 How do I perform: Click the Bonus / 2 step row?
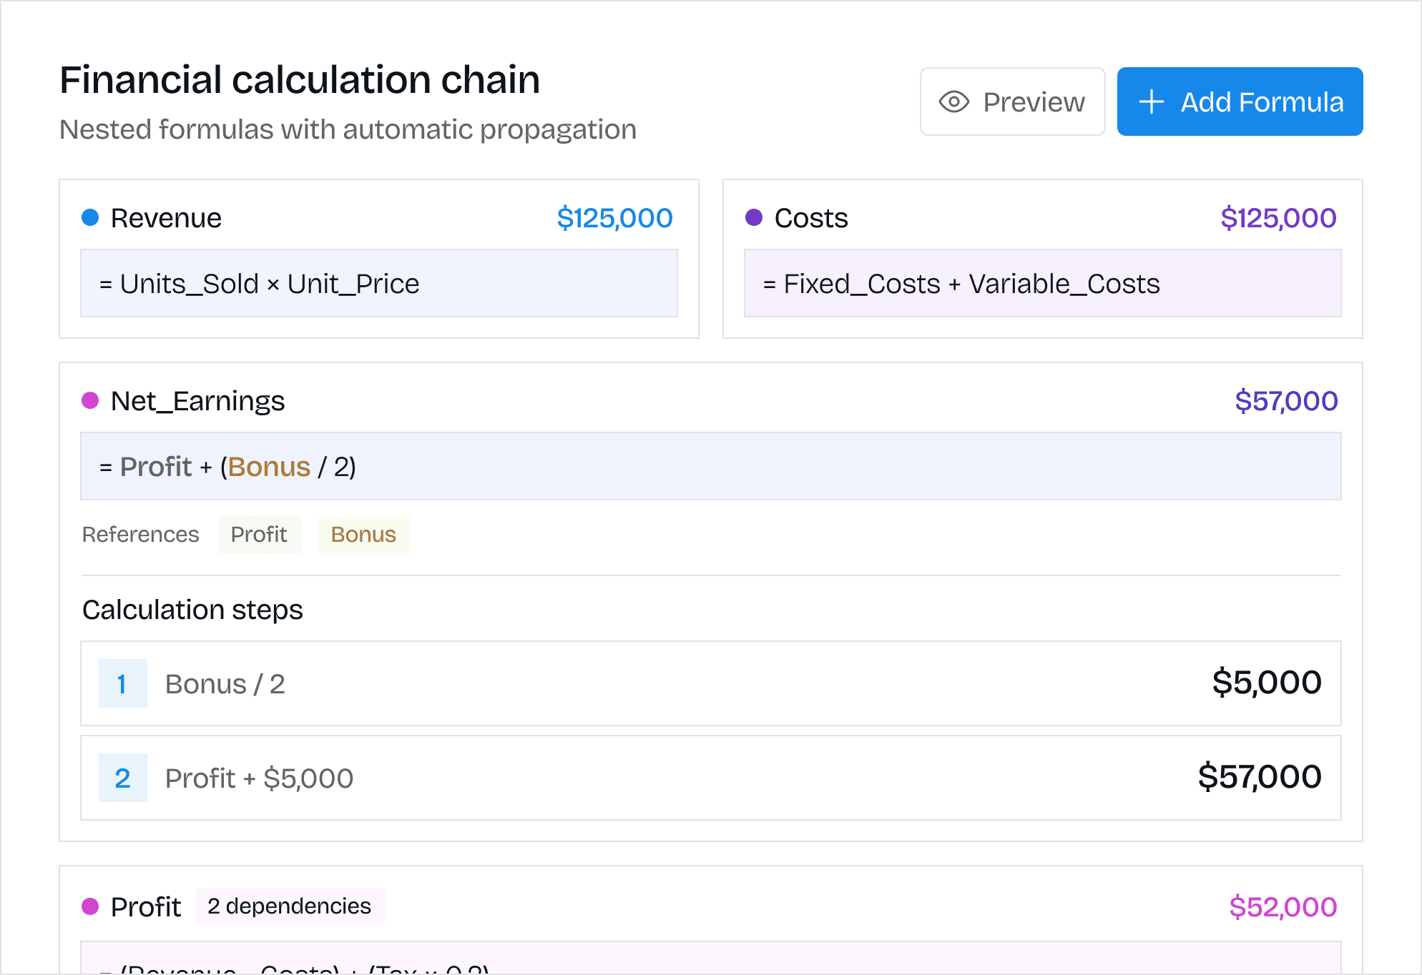(710, 684)
